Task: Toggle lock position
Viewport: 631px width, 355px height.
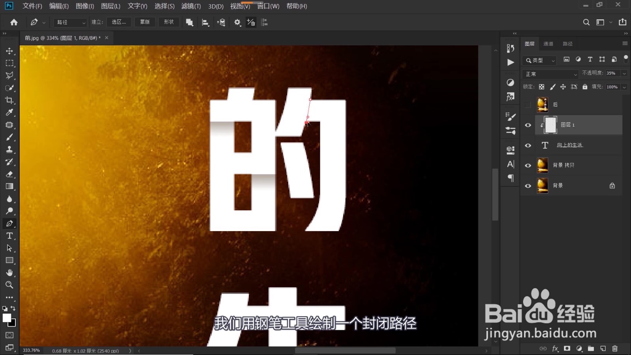Action: [x=563, y=87]
